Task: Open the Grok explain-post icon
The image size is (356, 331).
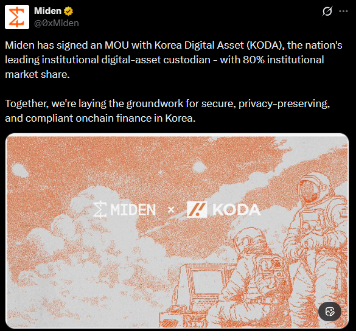Action: point(327,11)
